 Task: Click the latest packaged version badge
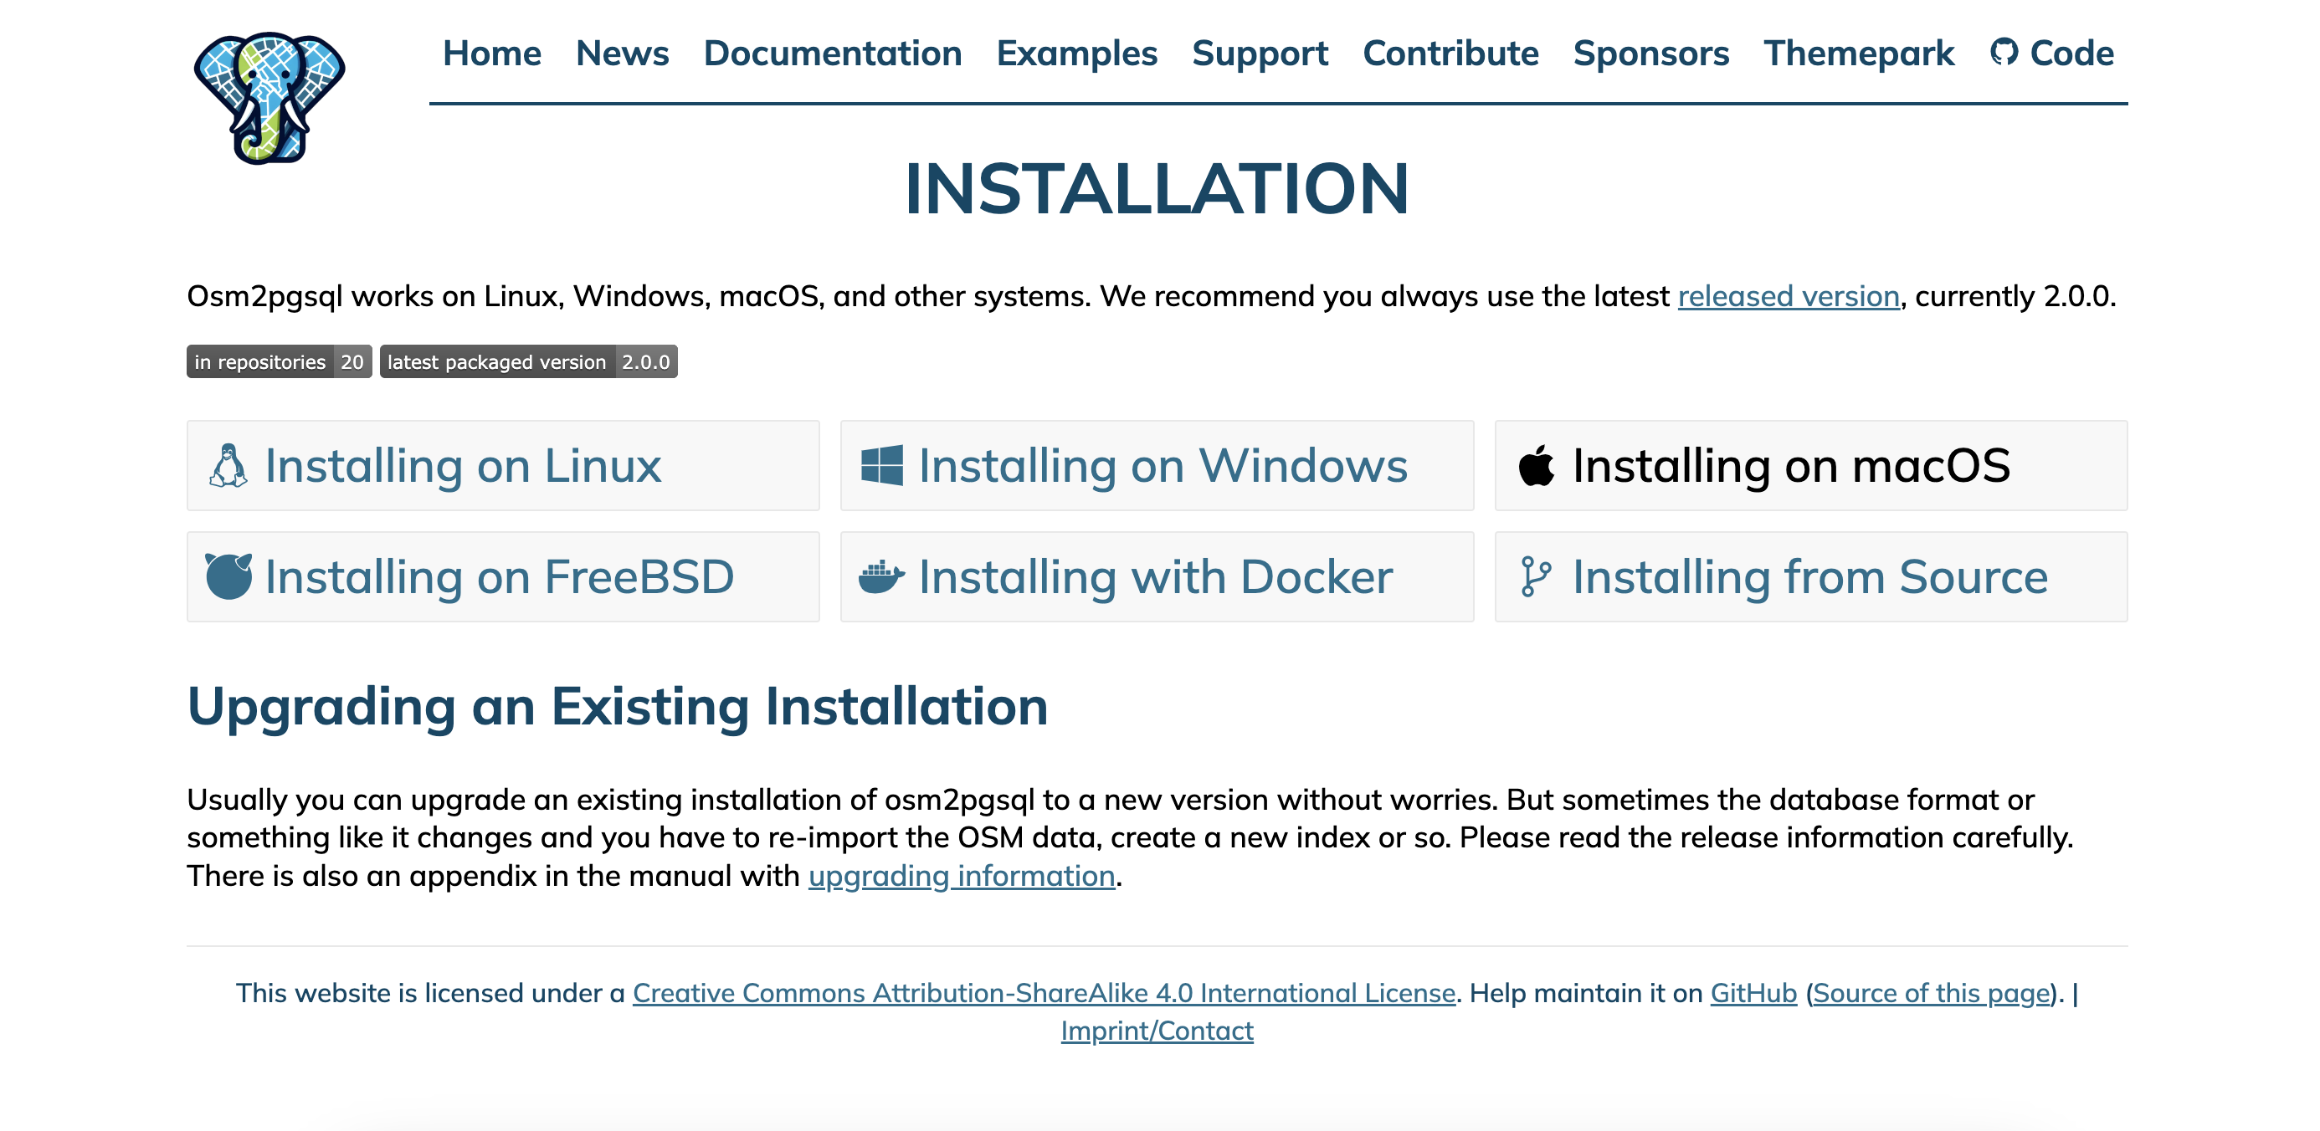click(528, 362)
